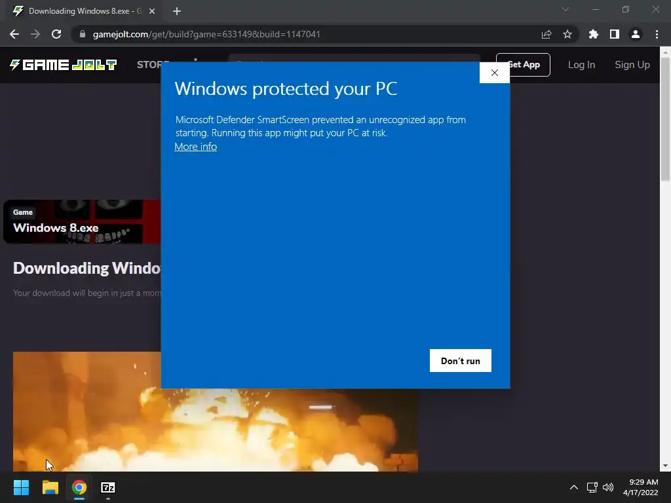
Task: Open the Windows Start menu
Action: (x=21, y=487)
